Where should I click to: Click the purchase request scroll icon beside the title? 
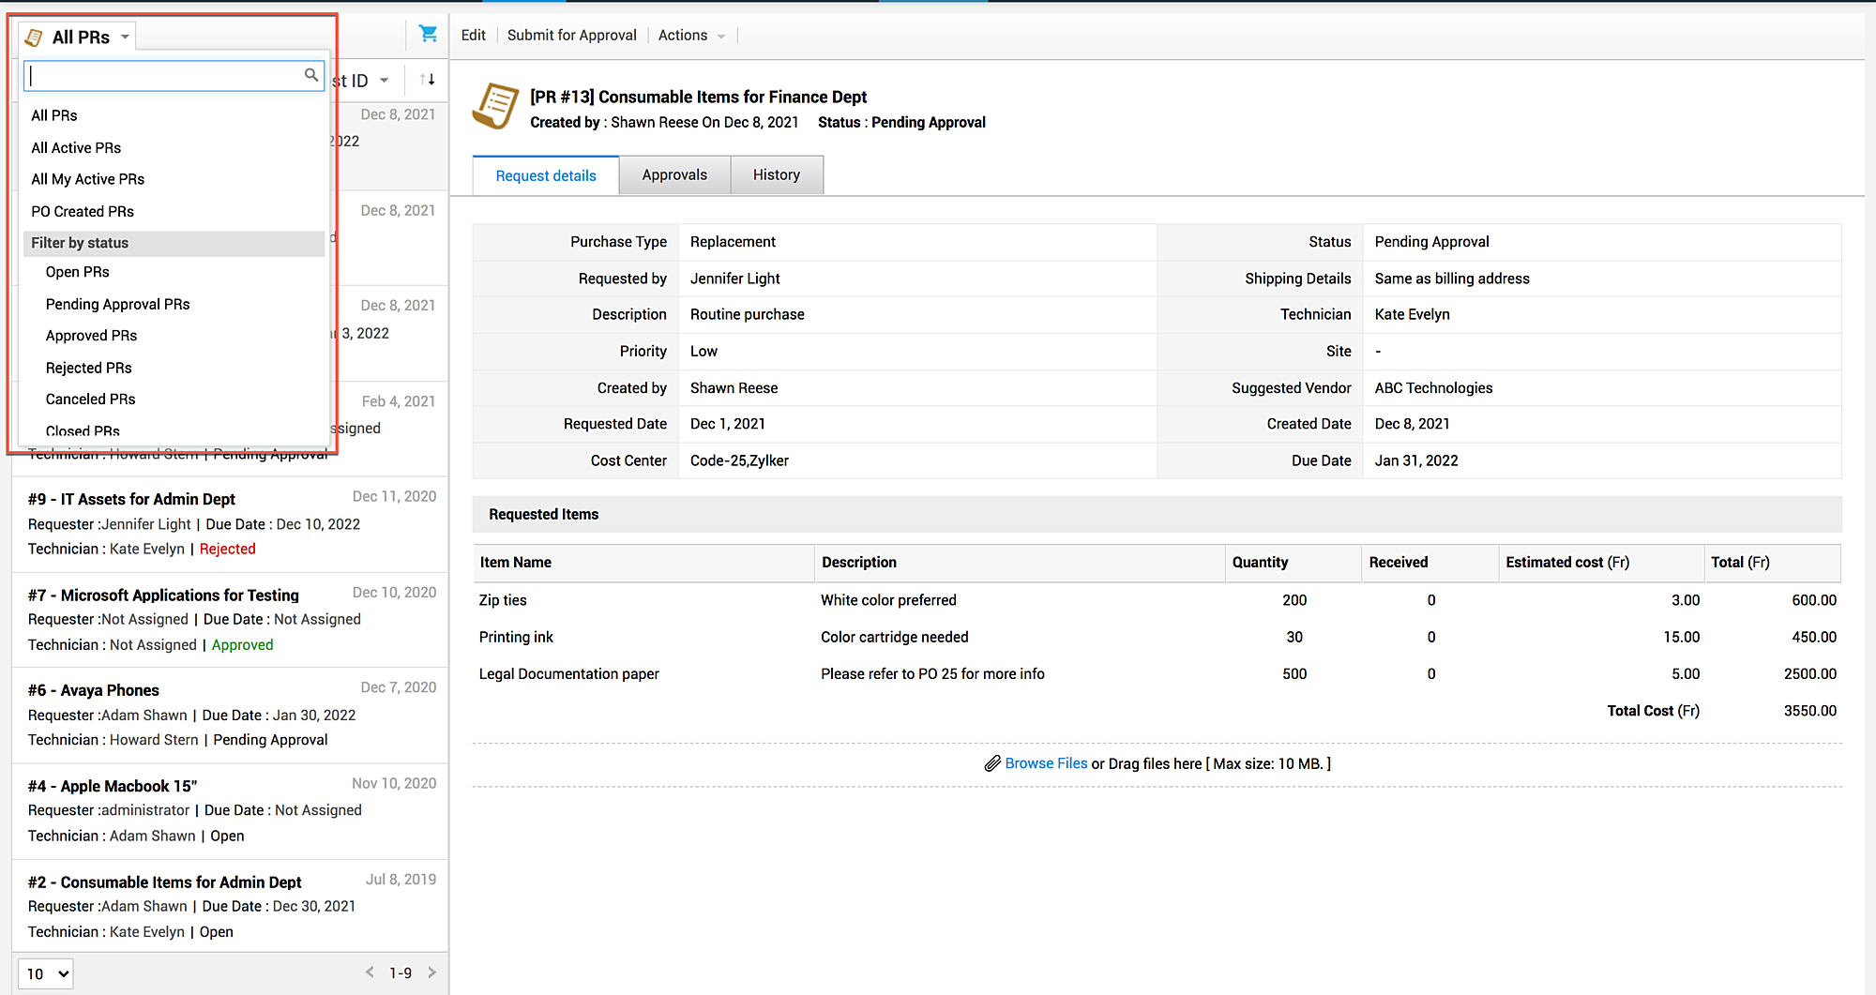coord(495,107)
